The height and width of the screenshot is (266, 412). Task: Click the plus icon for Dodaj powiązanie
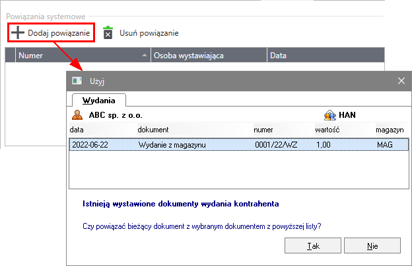(x=18, y=32)
